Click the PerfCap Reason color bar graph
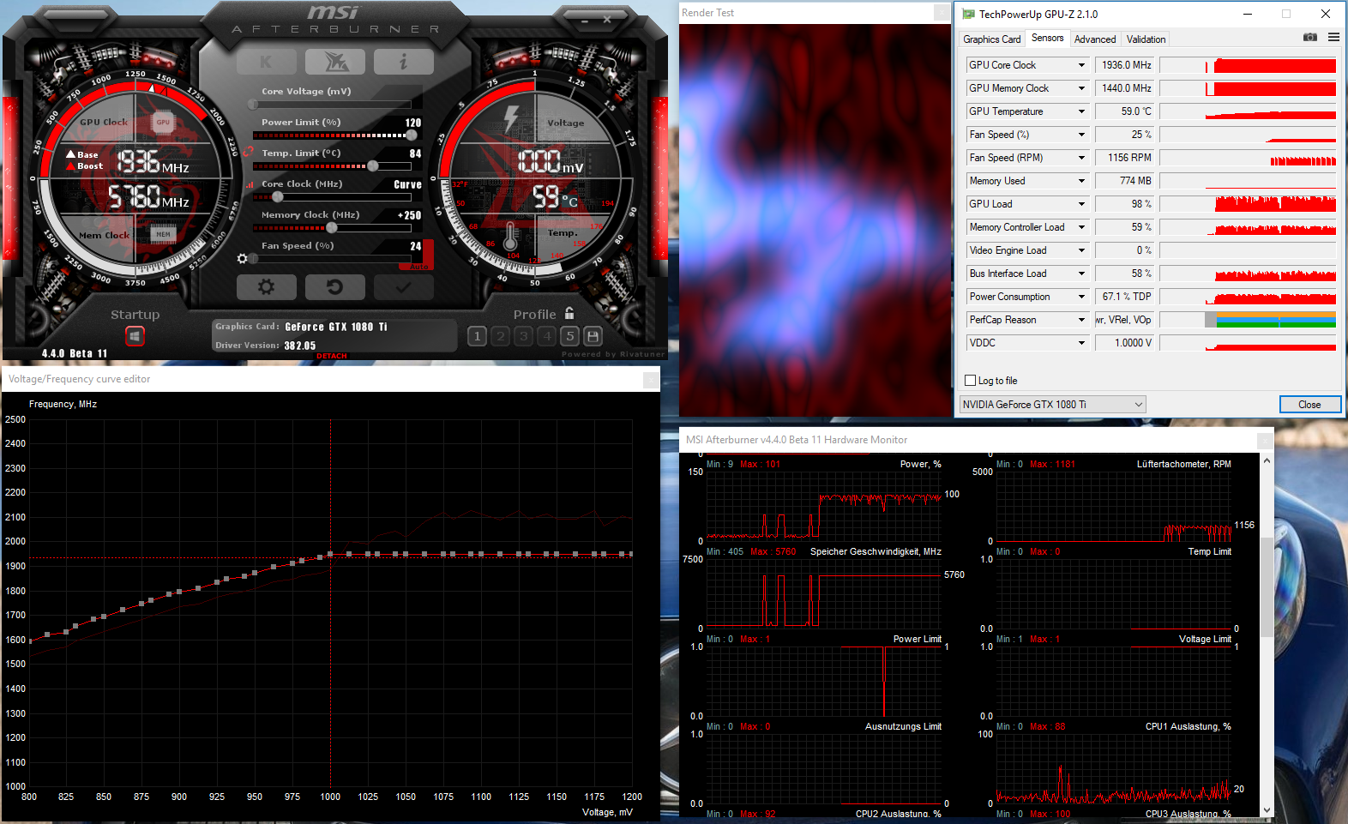The image size is (1348, 824). tap(1248, 320)
